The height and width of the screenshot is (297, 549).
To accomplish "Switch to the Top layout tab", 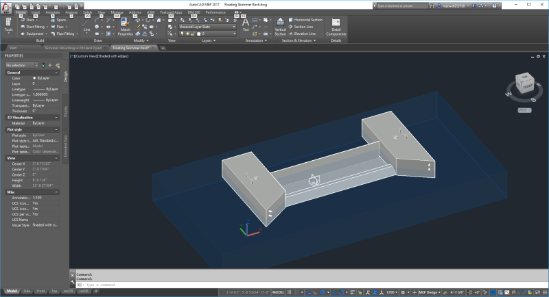I will [54, 291].
